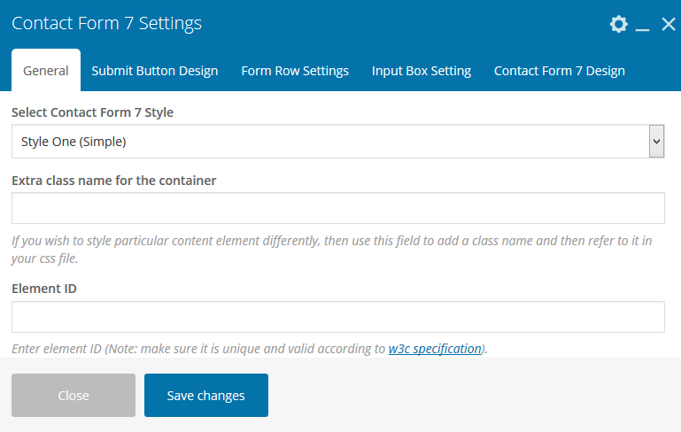Open the Contact Form 7 Design tab
The image size is (681, 432).
(x=559, y=71)
